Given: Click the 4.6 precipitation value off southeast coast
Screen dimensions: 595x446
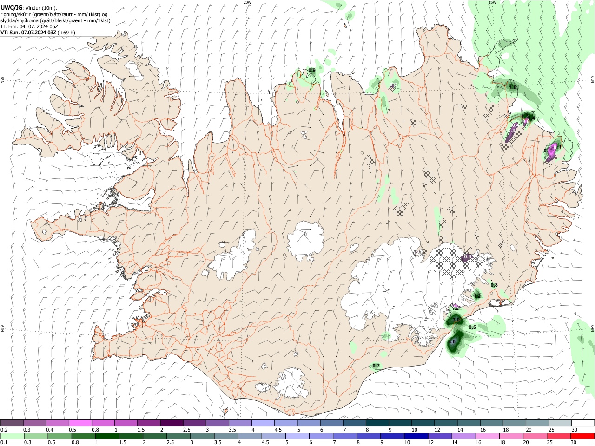Looking at the screenshot, I should coord(451,342).
